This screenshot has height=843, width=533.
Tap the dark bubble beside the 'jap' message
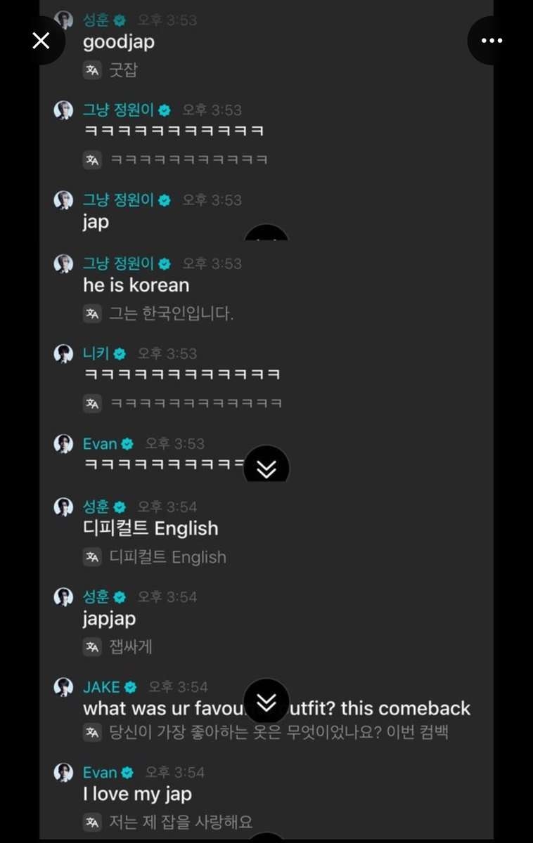(x=266, y=234)
